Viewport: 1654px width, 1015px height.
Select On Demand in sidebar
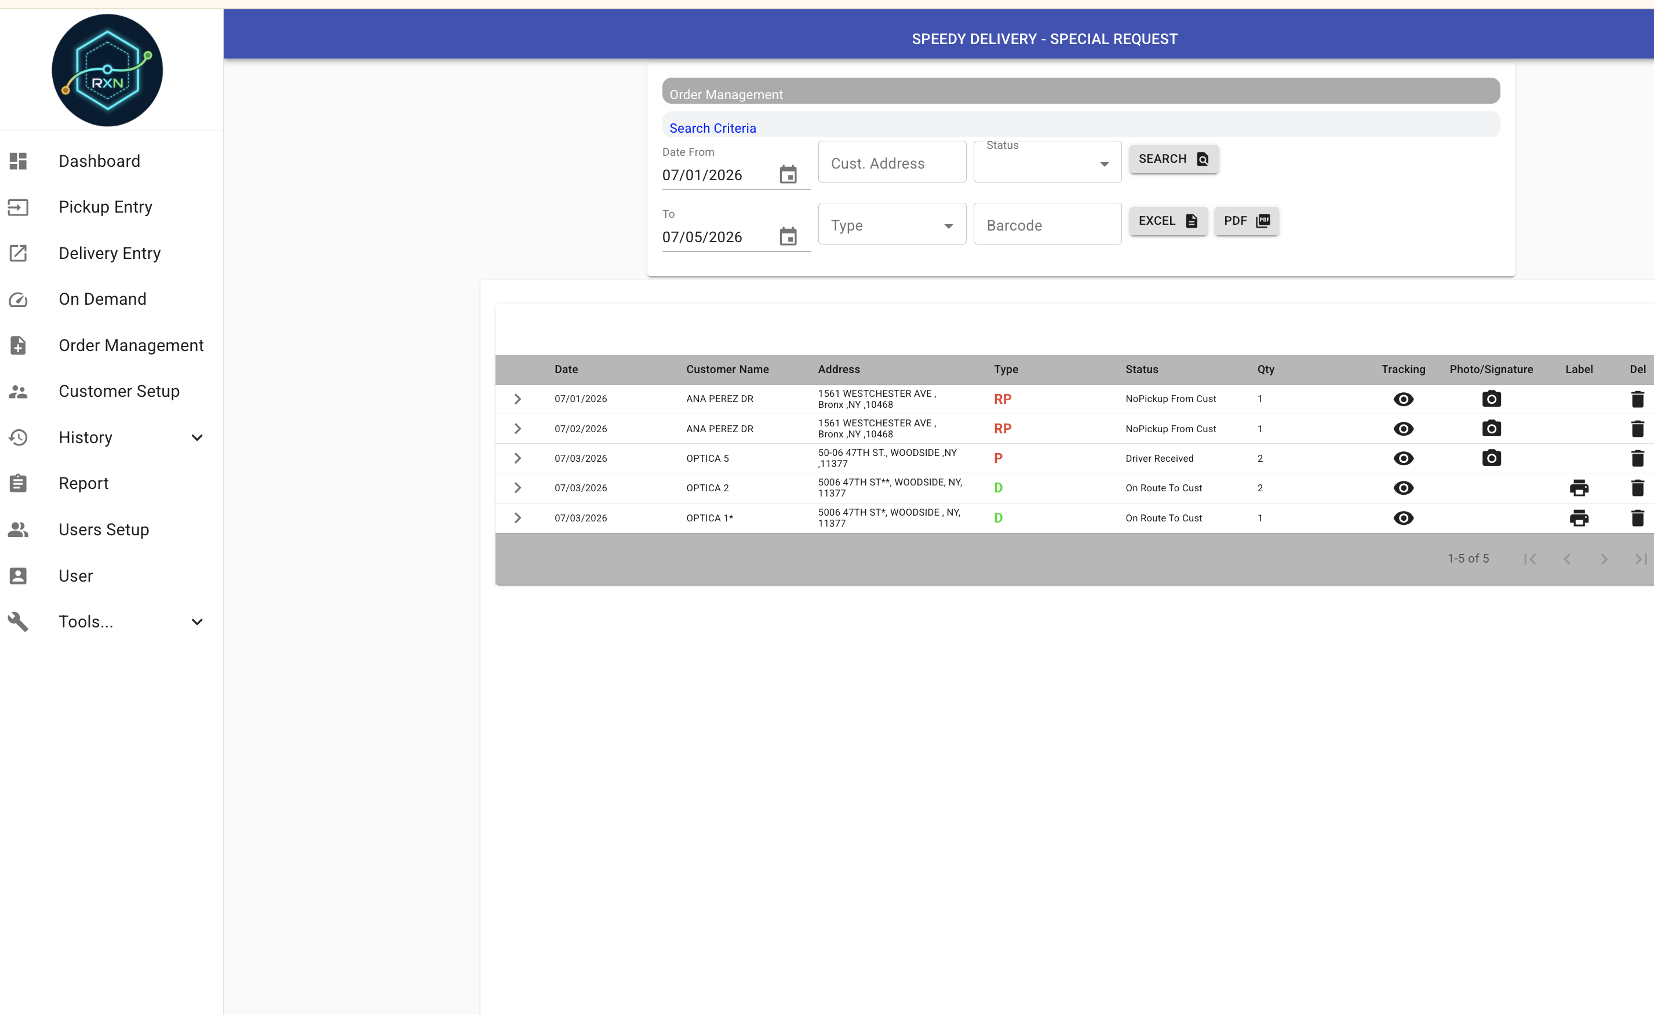click(102, 299)
